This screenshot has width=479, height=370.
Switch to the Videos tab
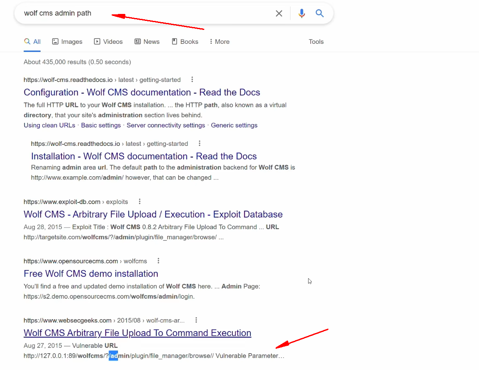click(109, 41)
